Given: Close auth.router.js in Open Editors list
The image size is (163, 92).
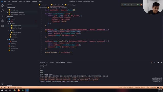Looking at the screenshot, I should tap(8, 12).
